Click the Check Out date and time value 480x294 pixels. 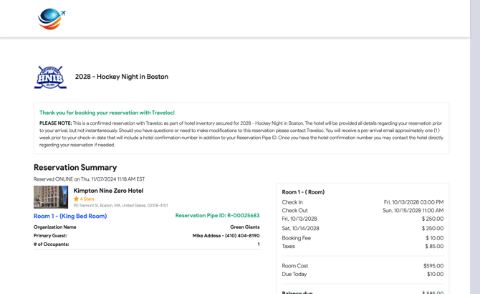413,211
